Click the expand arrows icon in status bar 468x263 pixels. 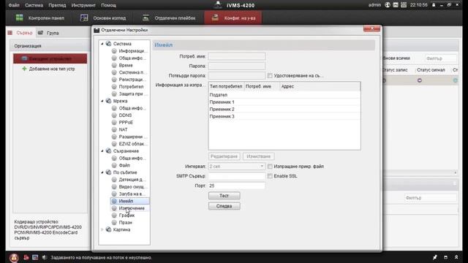pyautogui.click(x=456, y=257)
